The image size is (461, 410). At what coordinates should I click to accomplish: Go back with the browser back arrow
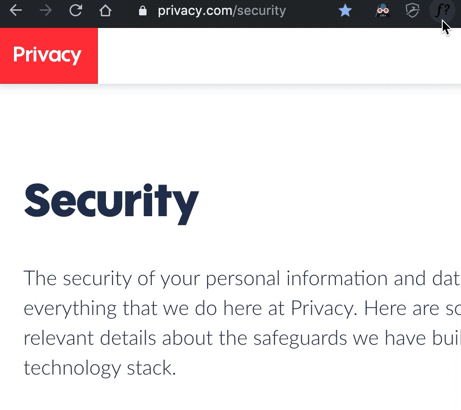pyautogui.click(x=15, y=11)
